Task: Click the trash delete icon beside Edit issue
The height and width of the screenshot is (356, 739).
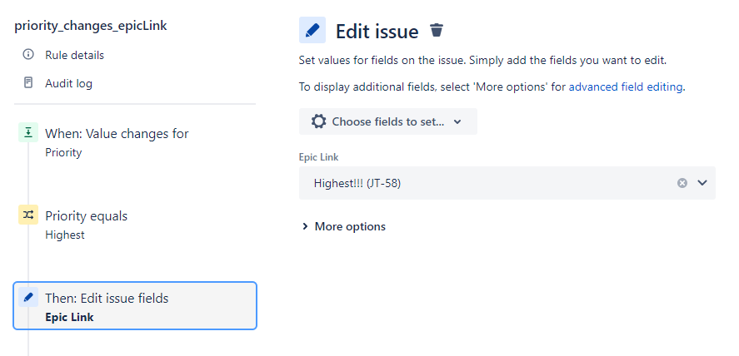Action: click(437, 30)
